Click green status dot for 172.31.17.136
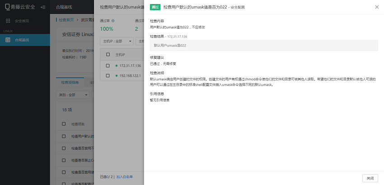 coord(116,66)
